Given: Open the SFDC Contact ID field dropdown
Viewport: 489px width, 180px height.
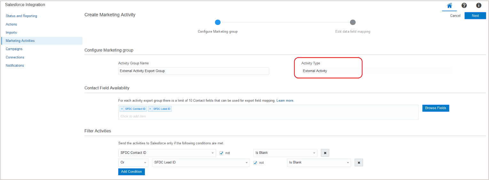Looking at the screenshot, I should tap(167, 153).
